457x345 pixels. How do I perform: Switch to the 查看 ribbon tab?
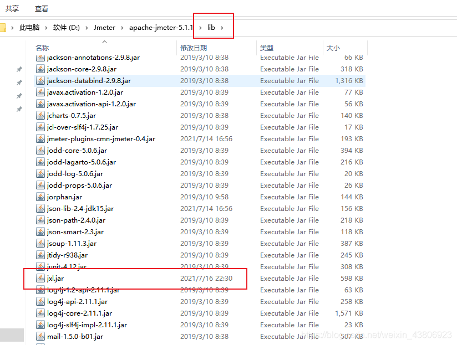tap(42, 8)
